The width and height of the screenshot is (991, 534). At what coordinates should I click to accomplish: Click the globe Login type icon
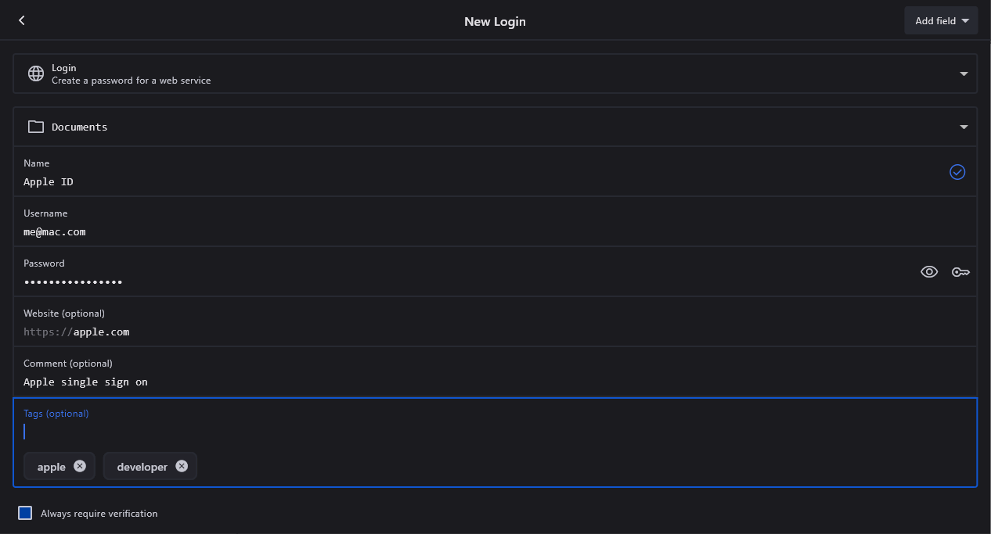click(36, 73)
